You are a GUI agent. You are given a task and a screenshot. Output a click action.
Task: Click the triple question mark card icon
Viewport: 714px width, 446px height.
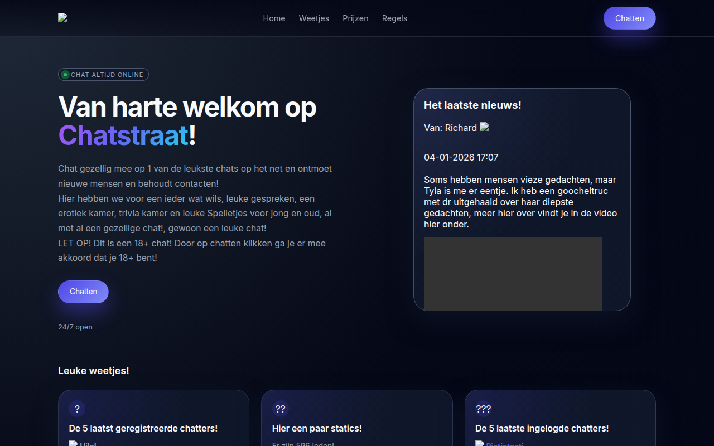(x=484, y=409)
